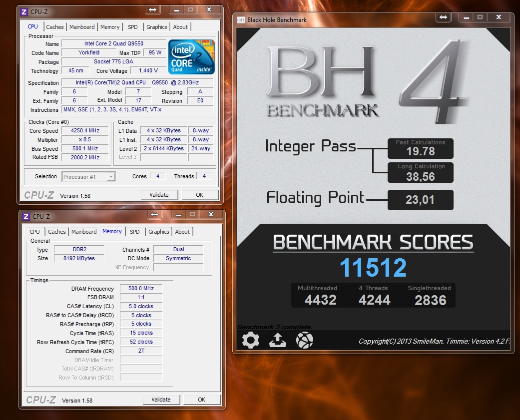Click Row Refresh Cycle Time value 52 clocks
The height and width of the screenshot is (420, 520).
141,342
